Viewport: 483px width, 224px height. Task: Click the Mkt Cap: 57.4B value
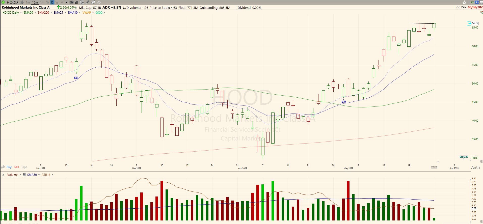tap(90, 8)
